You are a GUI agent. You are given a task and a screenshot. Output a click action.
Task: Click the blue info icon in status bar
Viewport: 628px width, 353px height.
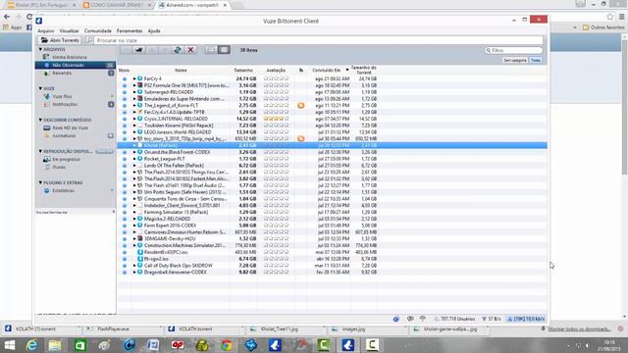point(396,319)
